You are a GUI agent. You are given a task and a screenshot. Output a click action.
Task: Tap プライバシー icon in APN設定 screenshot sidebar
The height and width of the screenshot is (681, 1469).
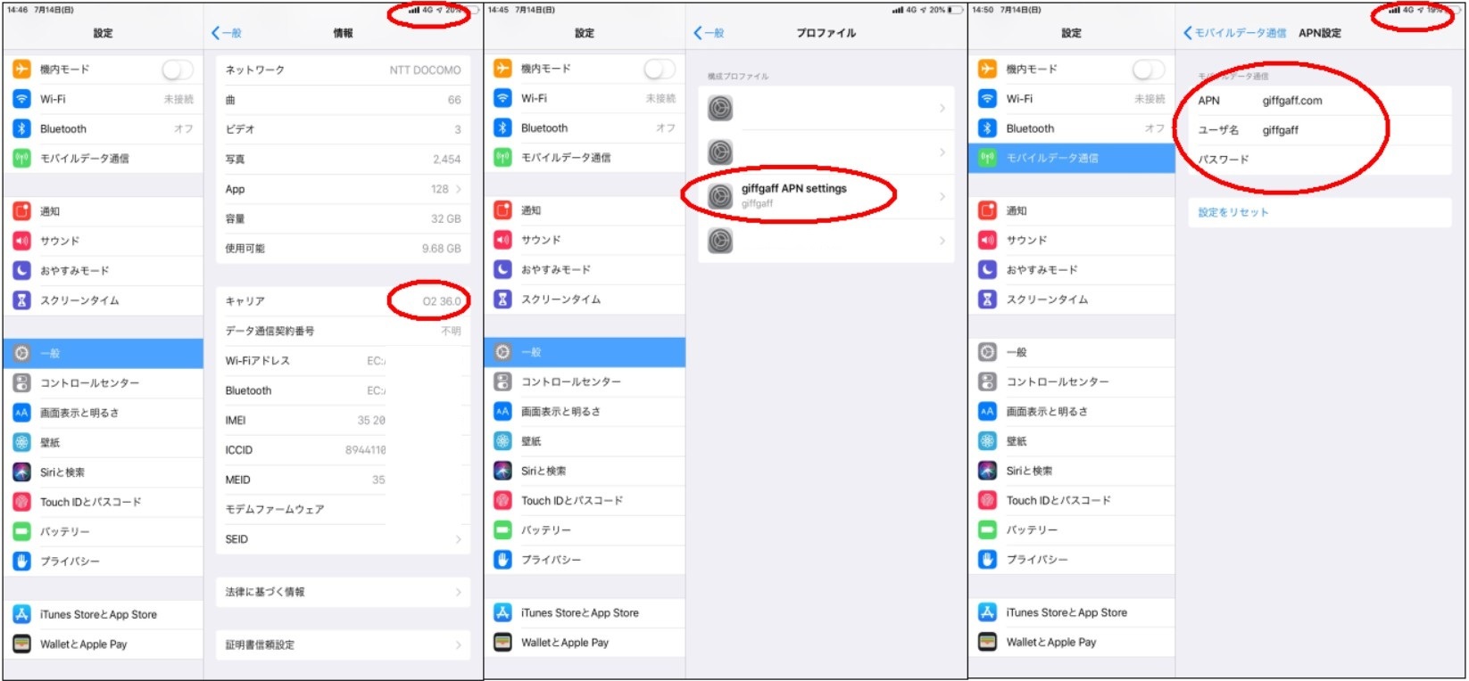987,559
